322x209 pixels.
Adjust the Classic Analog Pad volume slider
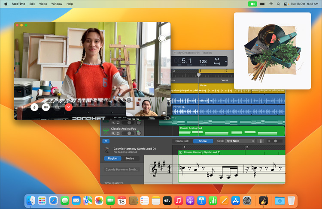[128, 133]
